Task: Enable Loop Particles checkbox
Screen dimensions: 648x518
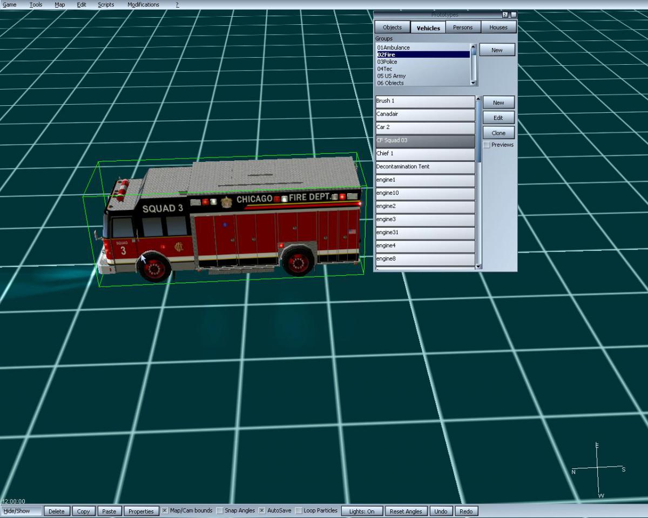Action: (x=299, y=510)
